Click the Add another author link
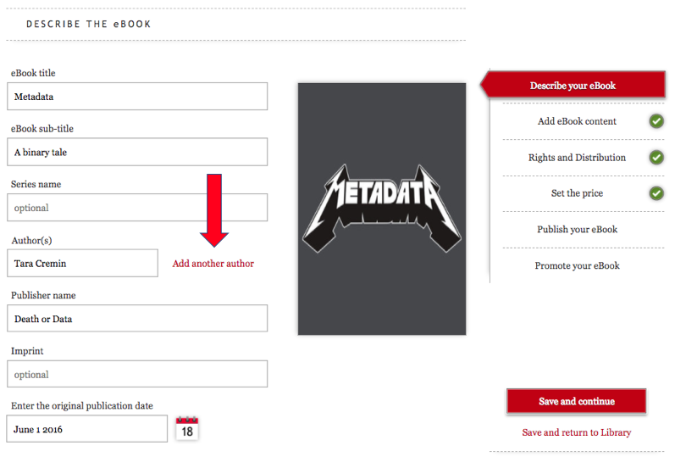Image resolution: width=675 pixels, height=457 pixels. coord(213,264)
